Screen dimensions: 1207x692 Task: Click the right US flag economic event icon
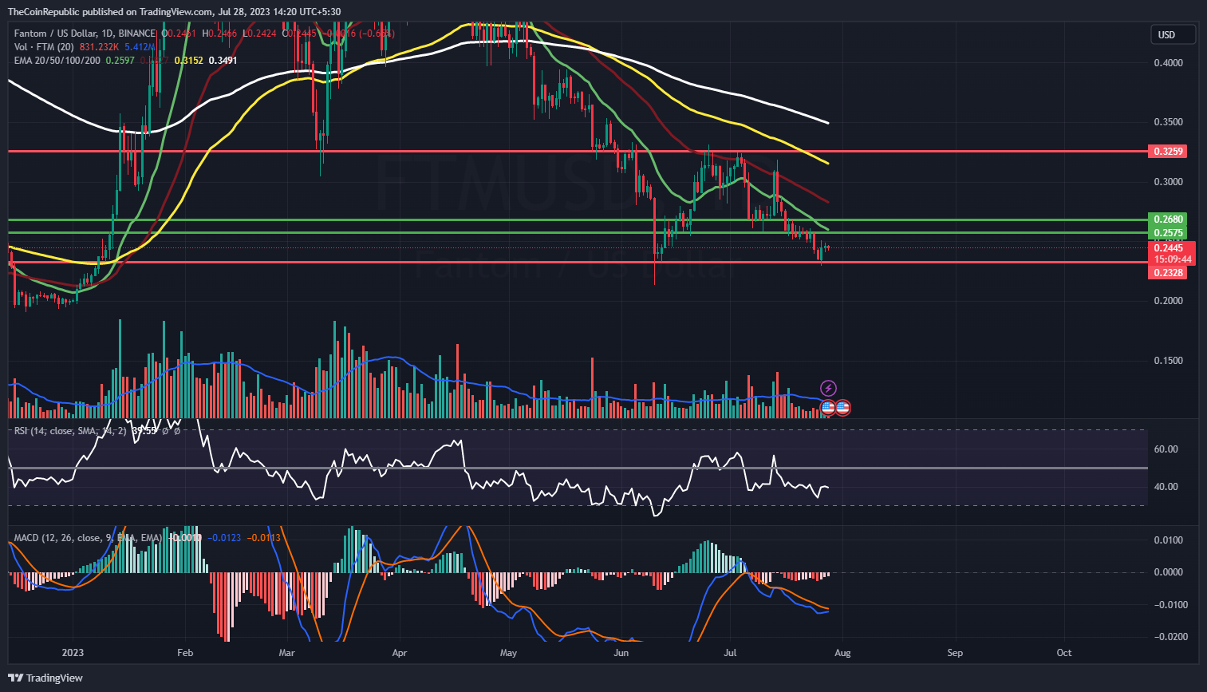click(x=842, y=408)
